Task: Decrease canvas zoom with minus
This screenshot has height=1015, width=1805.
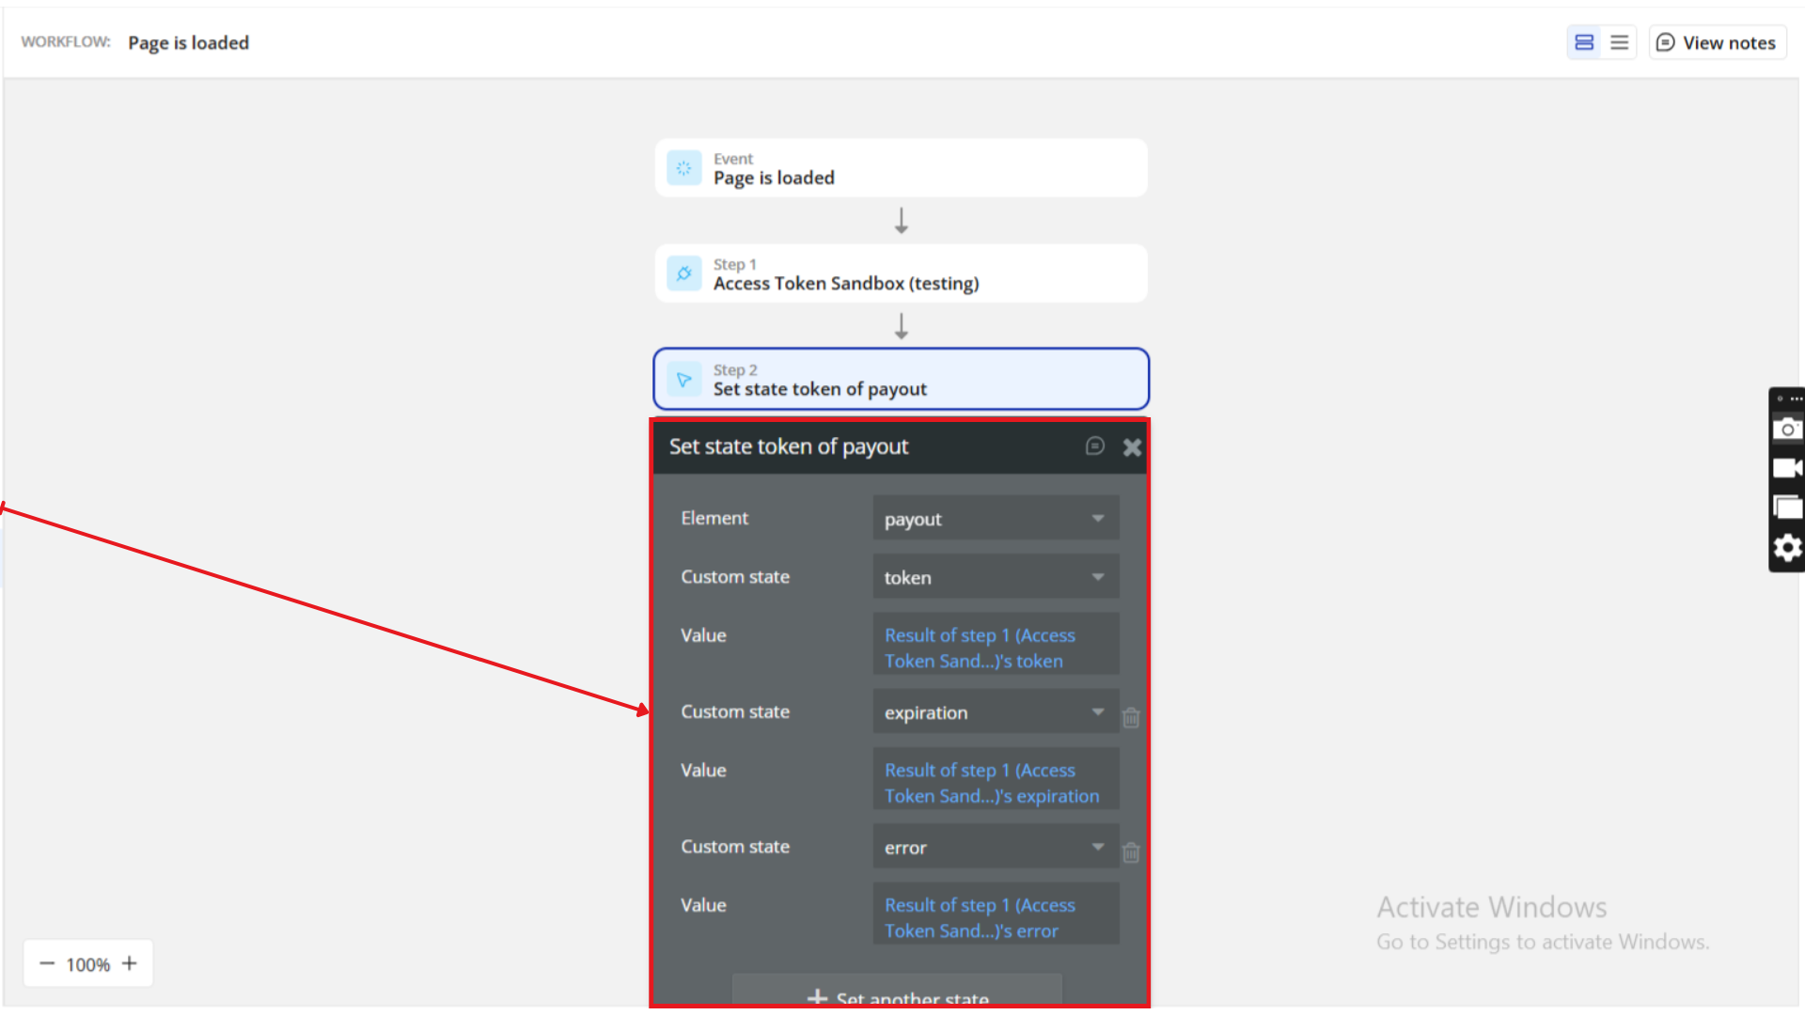Action: click(47, 963)
